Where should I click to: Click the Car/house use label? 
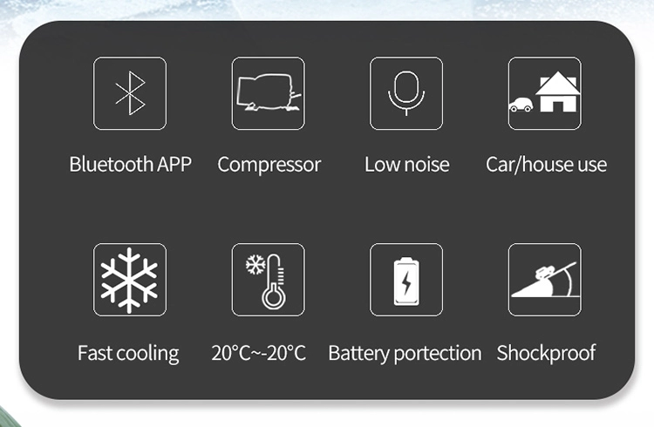[546, 165]
